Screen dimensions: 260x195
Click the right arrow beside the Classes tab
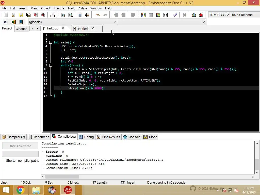coord(38,28)
